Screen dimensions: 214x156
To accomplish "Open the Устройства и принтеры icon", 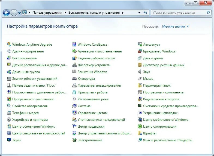I will 9,119.
